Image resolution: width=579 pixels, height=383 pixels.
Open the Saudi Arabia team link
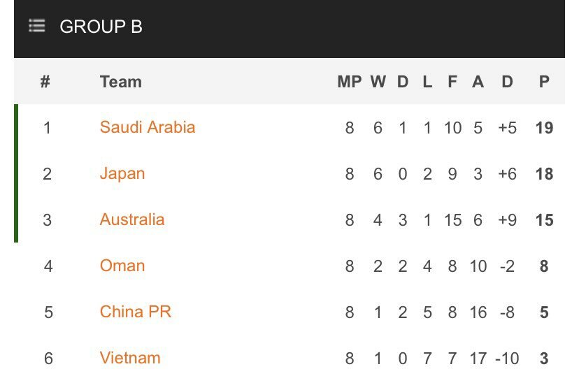[148, 127]
